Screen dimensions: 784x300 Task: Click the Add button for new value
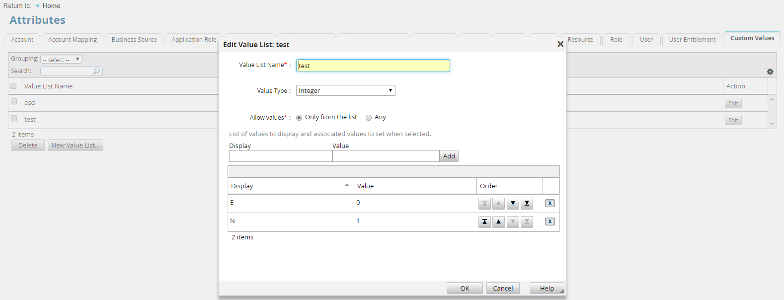tap(449, 156)
